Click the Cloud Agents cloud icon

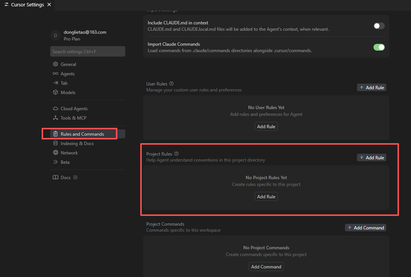[55, 109]
